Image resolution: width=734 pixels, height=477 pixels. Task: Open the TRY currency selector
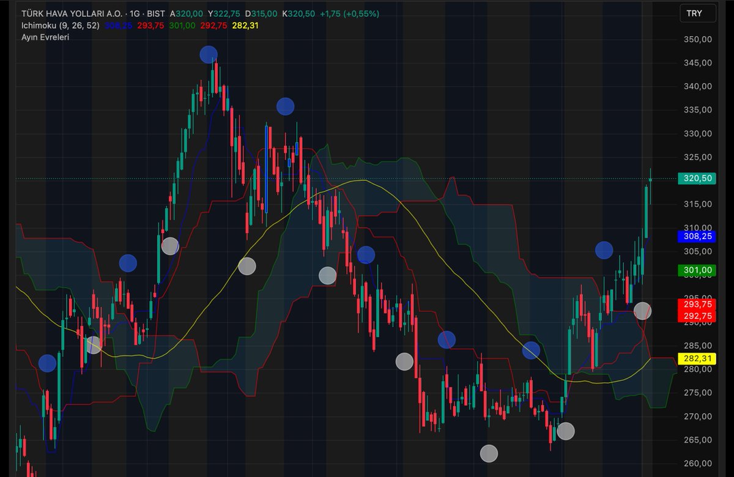coord(698,13)
